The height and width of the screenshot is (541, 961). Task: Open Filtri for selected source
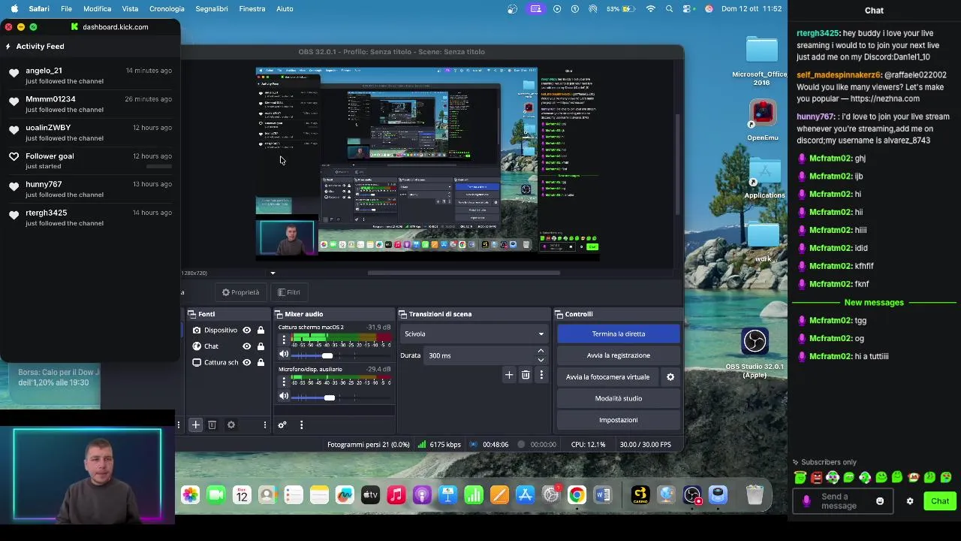288,292
